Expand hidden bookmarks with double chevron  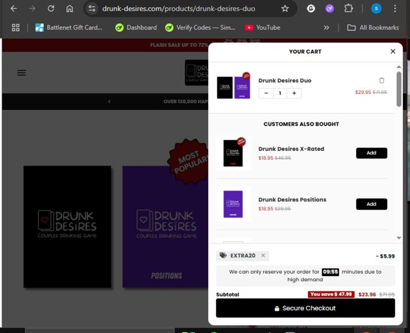click(x=326, y=27)
